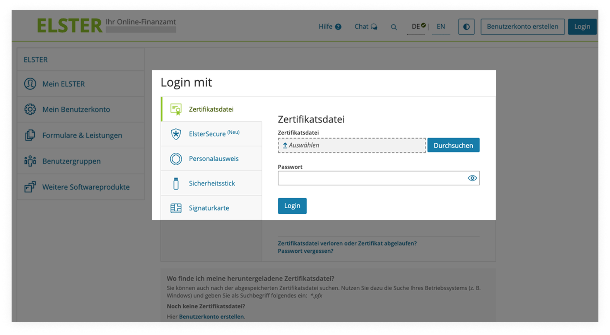
Task: Switch language to EN
Action: click(x=441, y=27)
